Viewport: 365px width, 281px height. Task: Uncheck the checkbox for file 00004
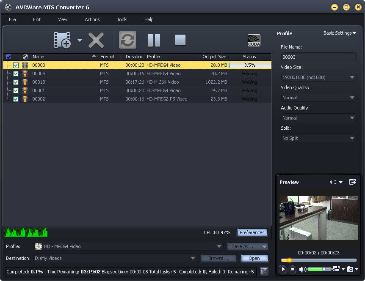16,74
